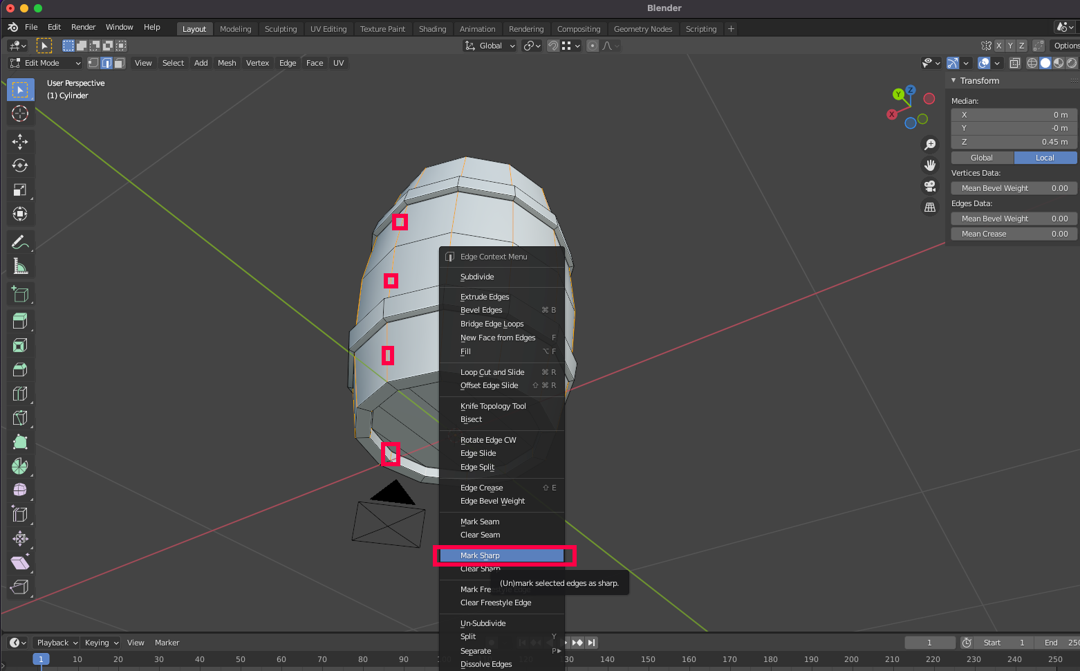
Task: Select the Scale tool
Action: pos(20,190)
